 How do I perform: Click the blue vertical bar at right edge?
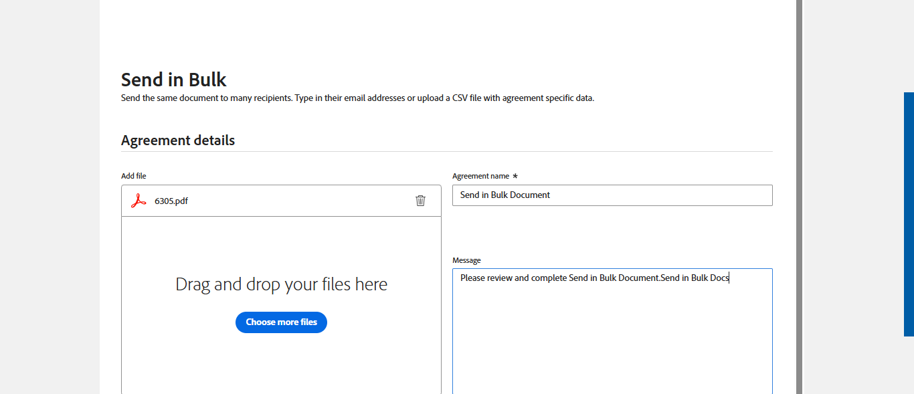click(909, 214)
